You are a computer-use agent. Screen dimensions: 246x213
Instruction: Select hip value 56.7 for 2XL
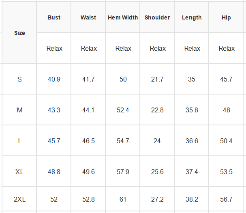(226, 199)
